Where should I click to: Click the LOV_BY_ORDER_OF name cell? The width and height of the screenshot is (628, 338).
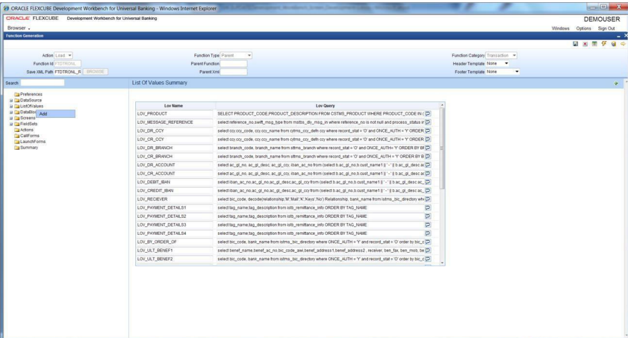pos(175,242)
